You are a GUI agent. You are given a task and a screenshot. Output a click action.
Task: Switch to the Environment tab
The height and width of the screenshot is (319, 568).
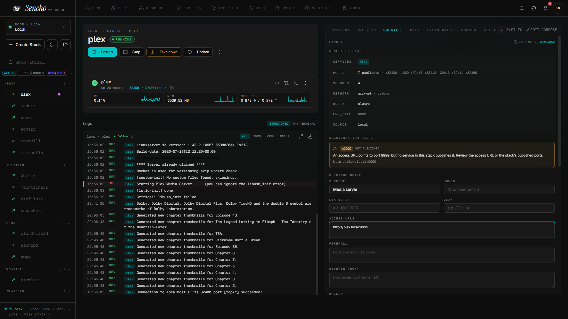click(440, 30)
